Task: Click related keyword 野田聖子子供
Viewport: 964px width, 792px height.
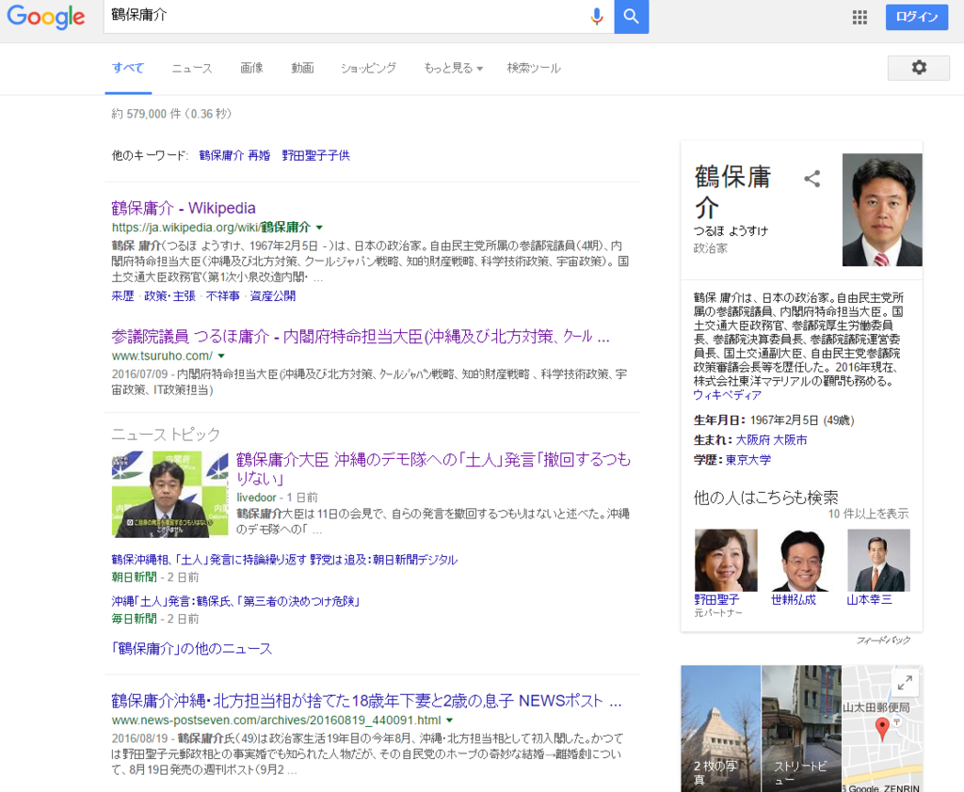Action: pyautogui.click(x=316, y=155)
